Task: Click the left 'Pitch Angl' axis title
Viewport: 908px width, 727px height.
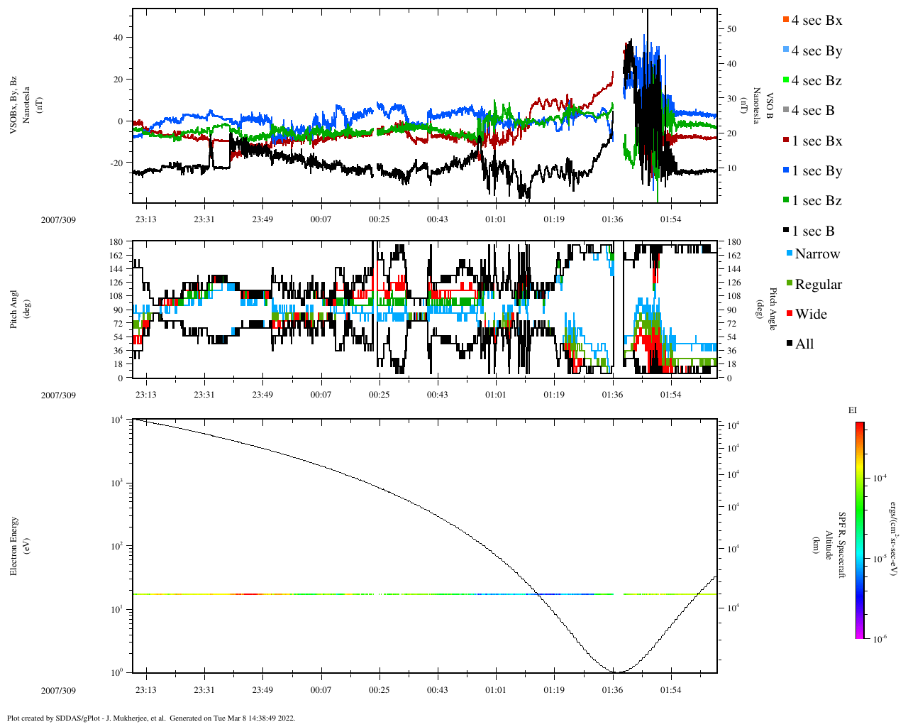Action: pyautogui.click(x=14, y=309)
